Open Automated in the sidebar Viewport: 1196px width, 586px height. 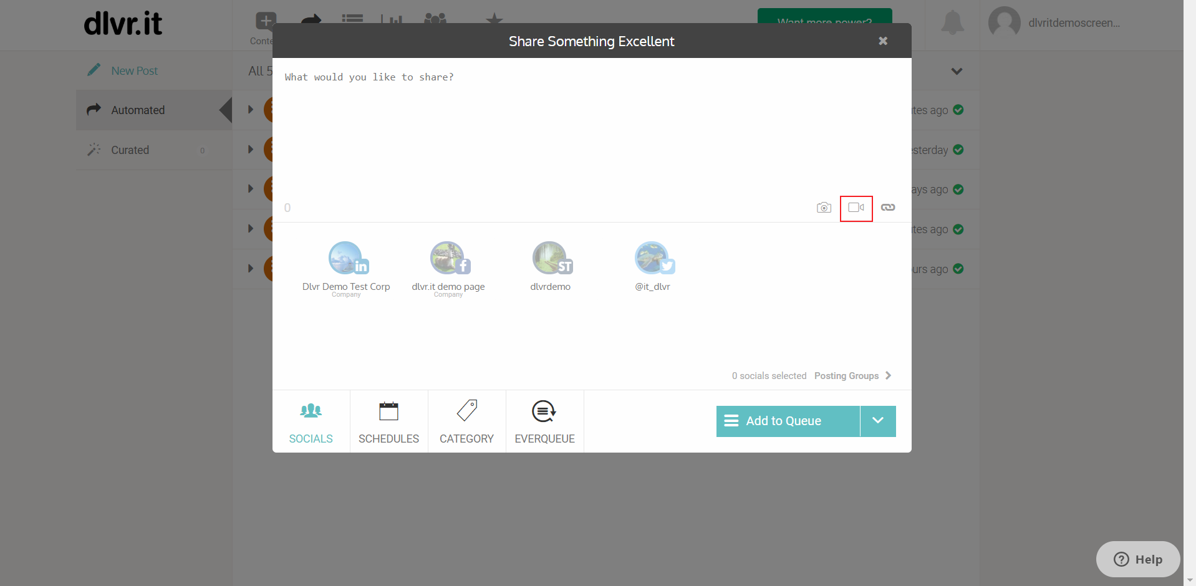154,110
